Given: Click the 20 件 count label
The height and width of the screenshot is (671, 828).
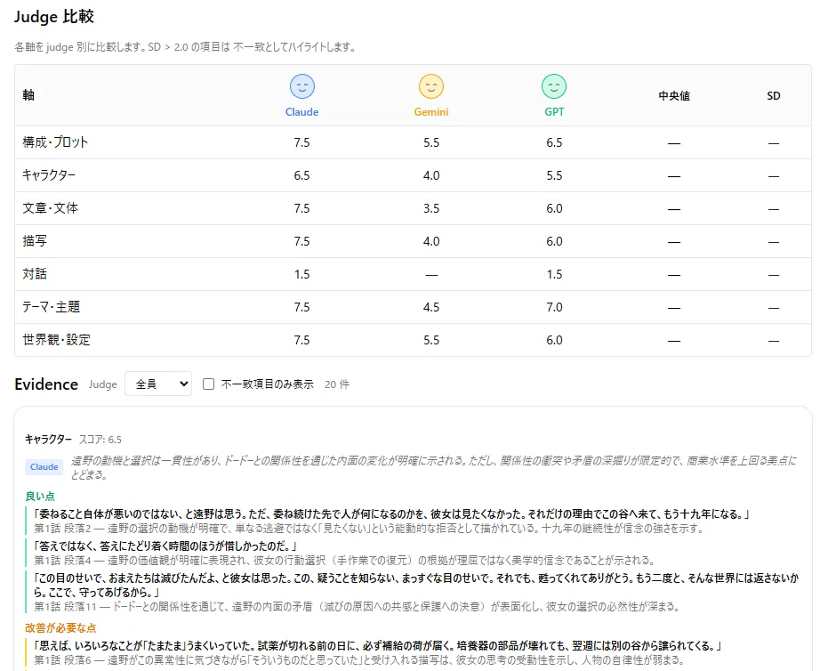Looking at the screenshot, I should pos(337,384).
